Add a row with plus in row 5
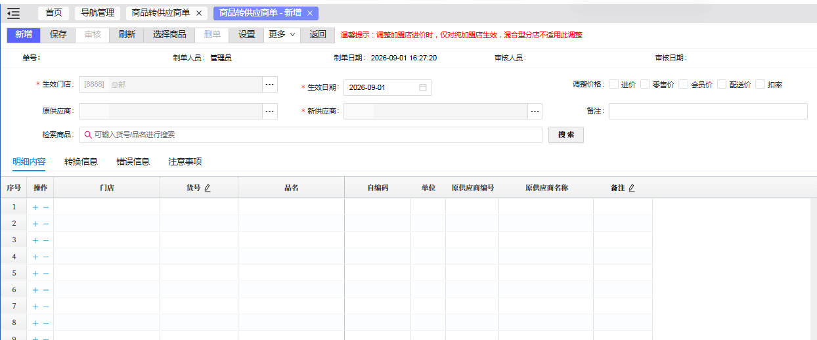Screen dimensions: 817x340 (x=35, y=273)
